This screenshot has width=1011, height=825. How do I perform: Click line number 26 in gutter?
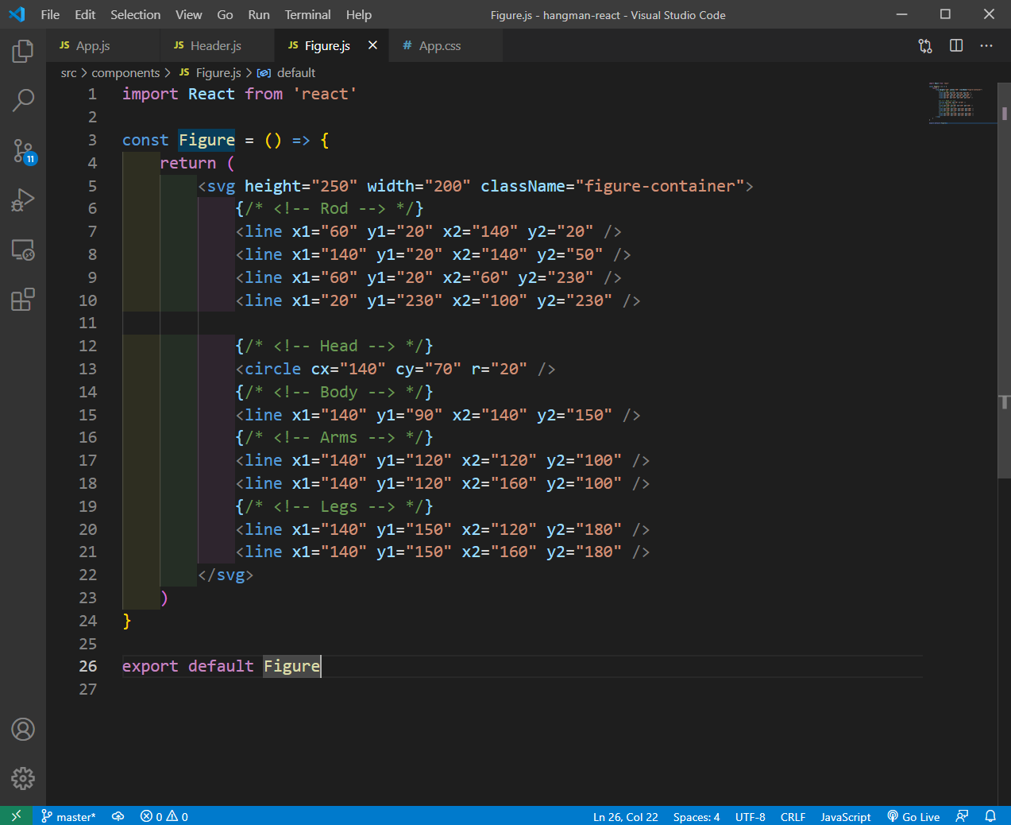(88, 666)
